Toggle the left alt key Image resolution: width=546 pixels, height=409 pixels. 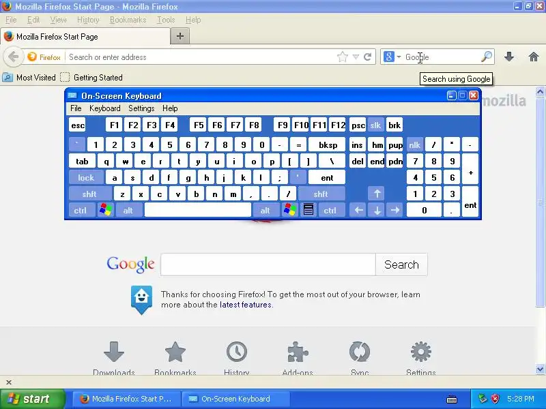tap(128, 210)
